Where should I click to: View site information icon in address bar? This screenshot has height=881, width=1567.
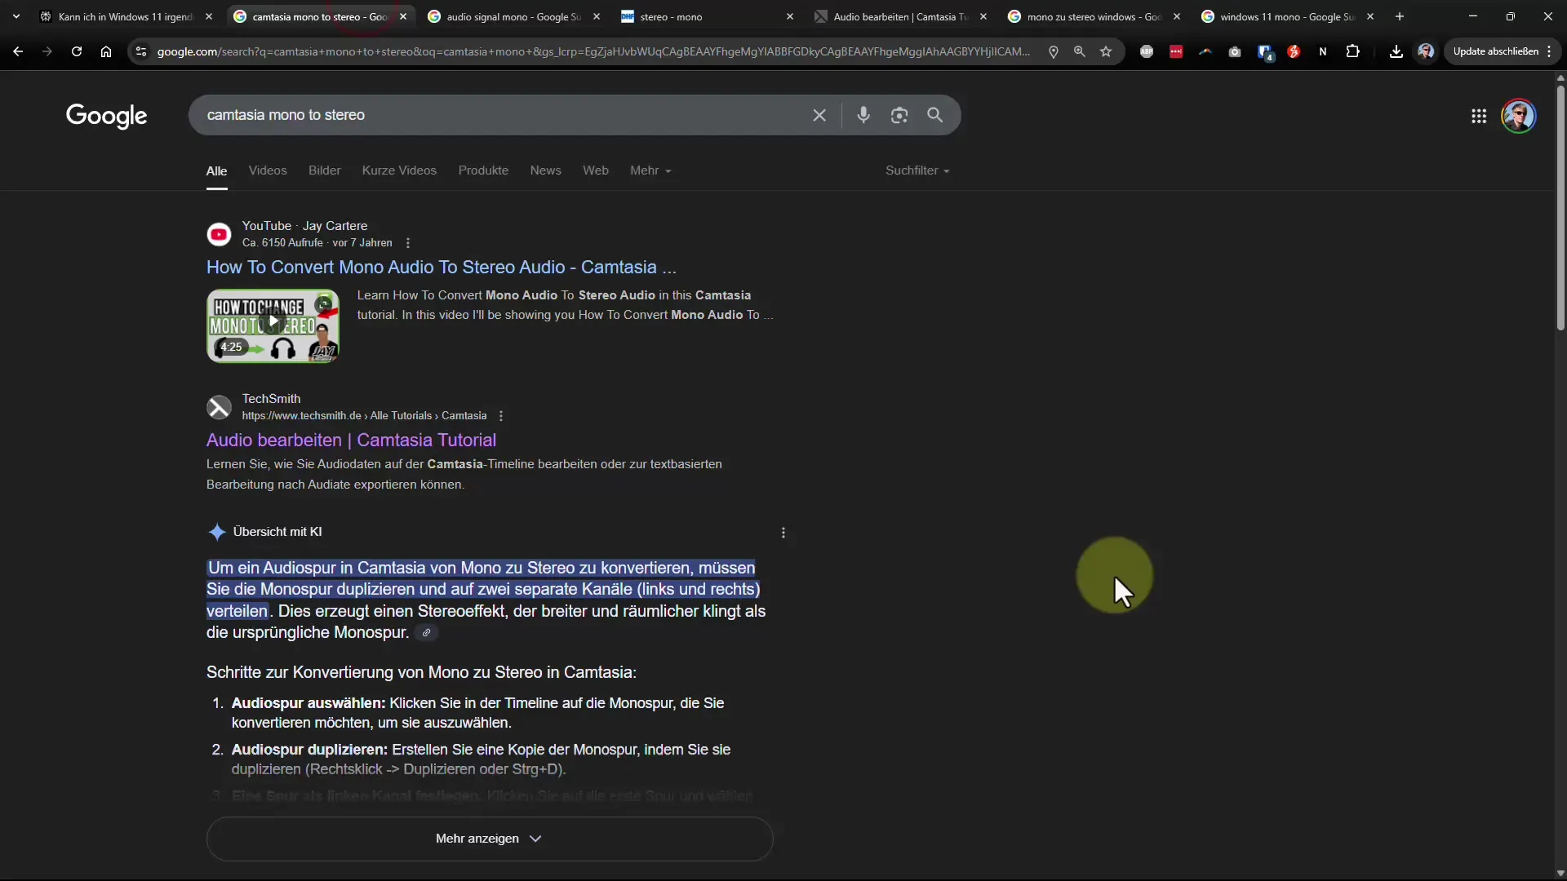[x=141, y=51]
